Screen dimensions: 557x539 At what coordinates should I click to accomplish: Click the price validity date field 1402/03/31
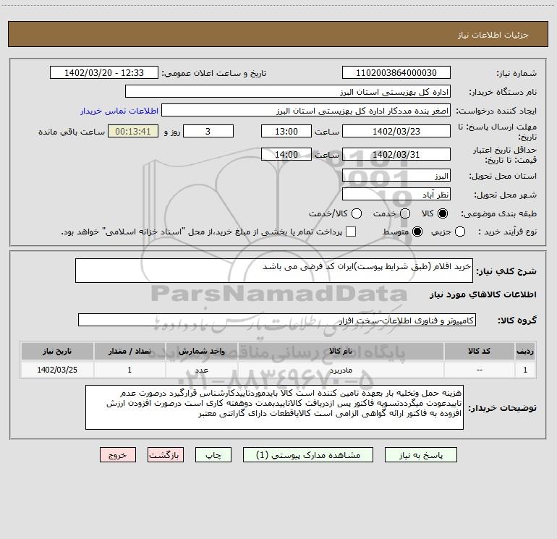point(396,155)
